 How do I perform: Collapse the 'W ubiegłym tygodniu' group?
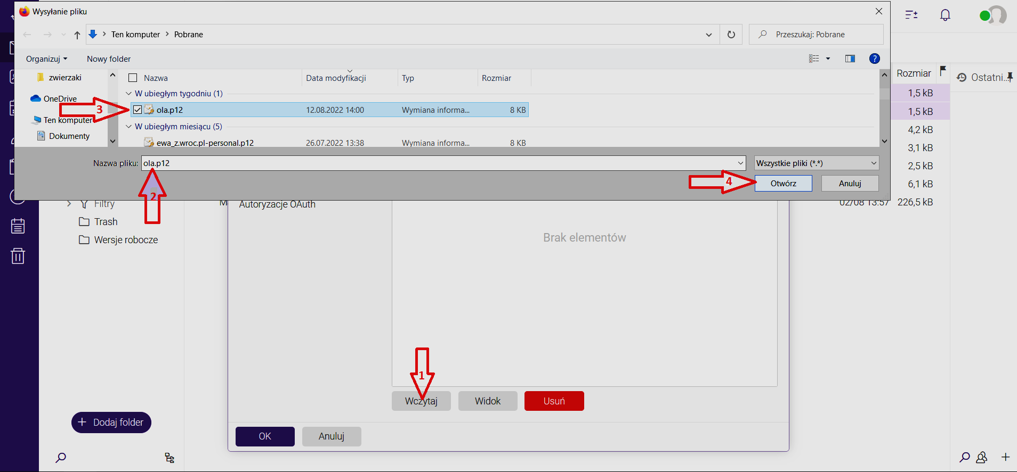(128, 94)
